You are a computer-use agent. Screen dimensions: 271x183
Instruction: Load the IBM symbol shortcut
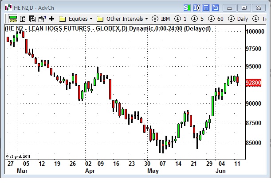click(165, 19)
